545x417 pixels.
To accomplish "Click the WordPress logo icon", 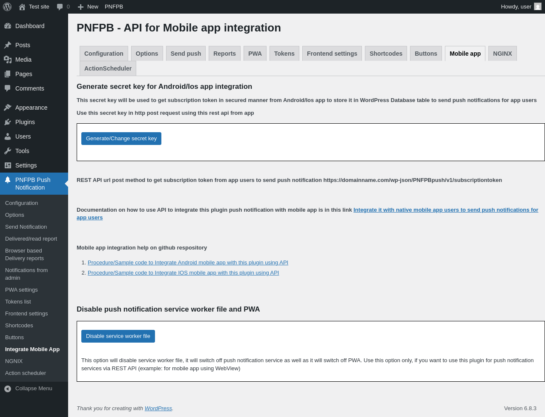I will pyautogui.click(x=7, y=7).
